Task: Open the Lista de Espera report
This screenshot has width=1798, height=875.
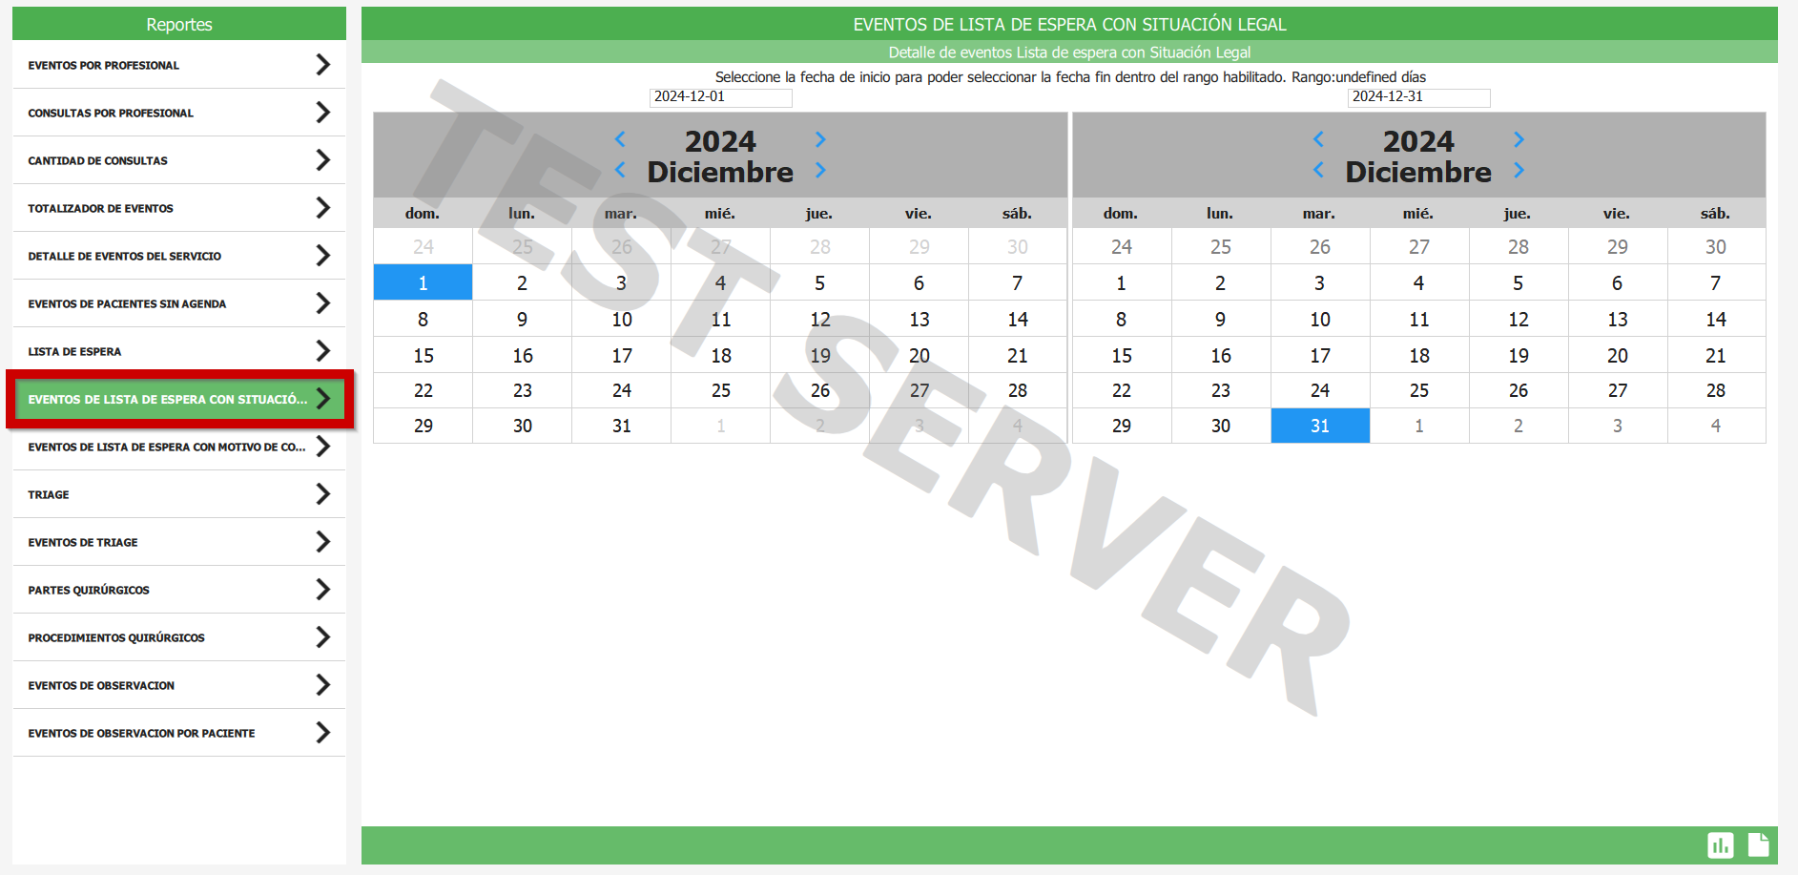Action: pos(74,351)
